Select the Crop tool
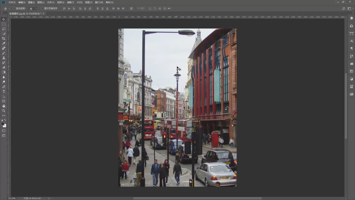 [4, 39]
